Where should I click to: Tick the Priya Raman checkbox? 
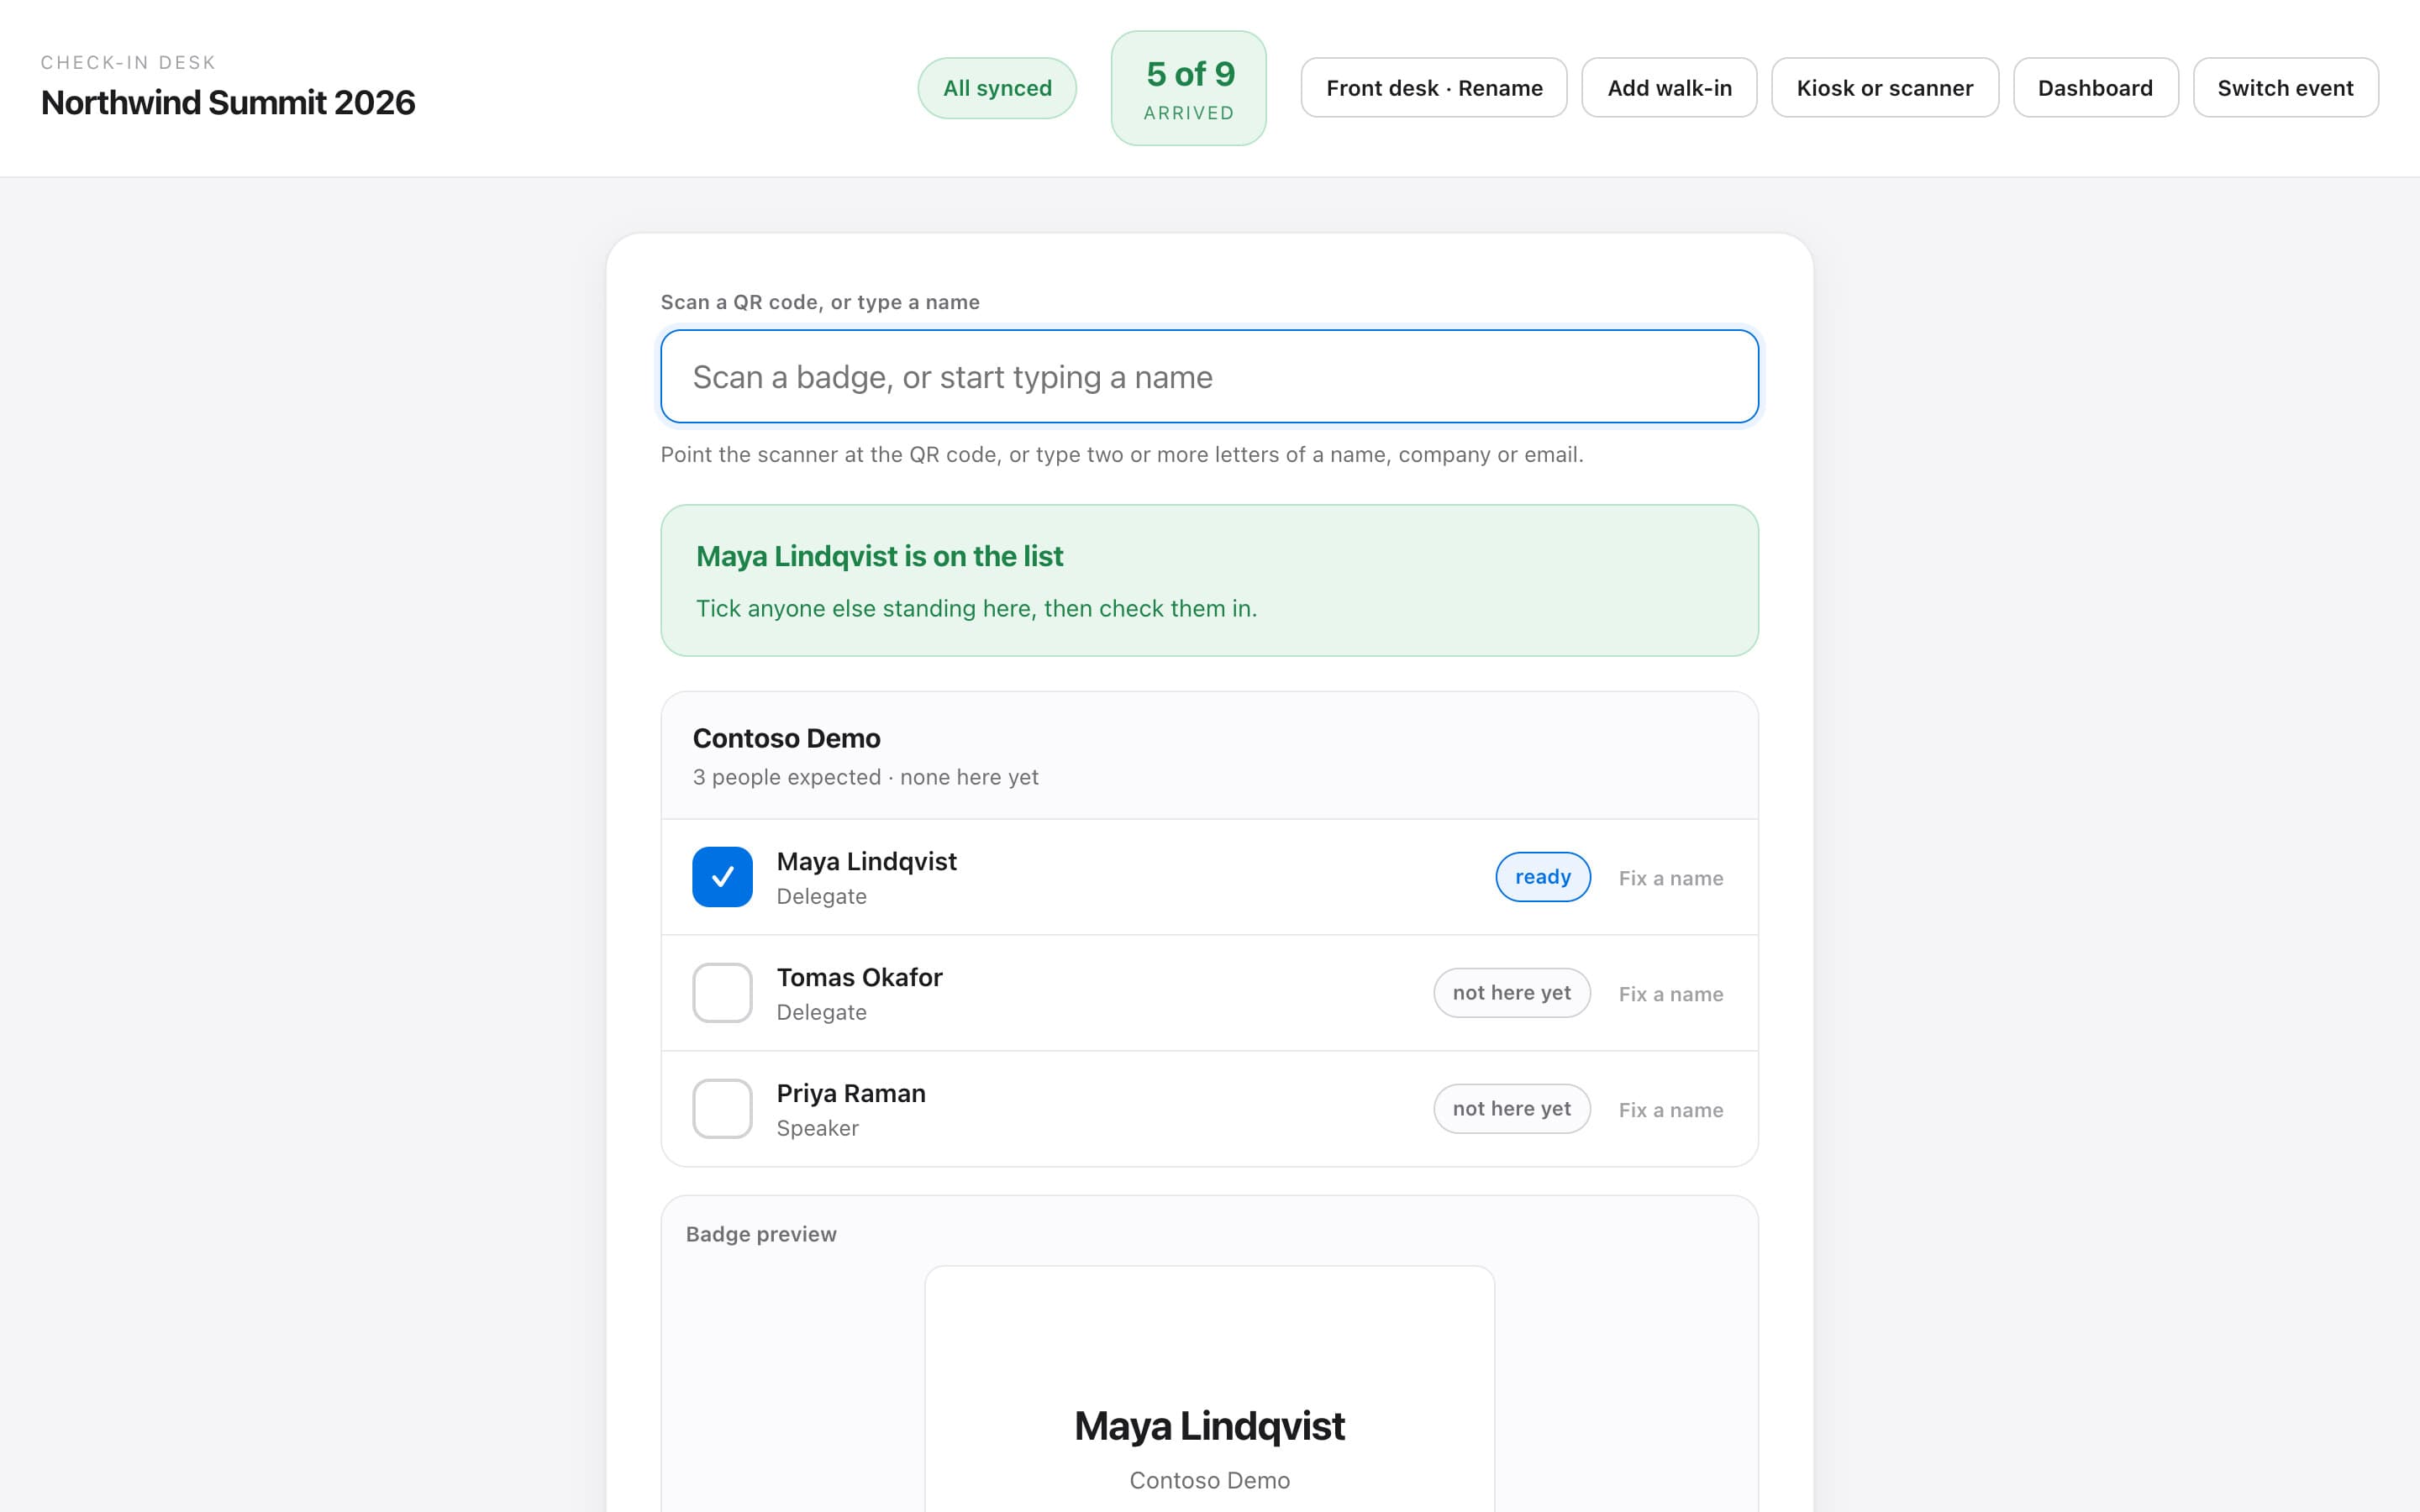722,1109
